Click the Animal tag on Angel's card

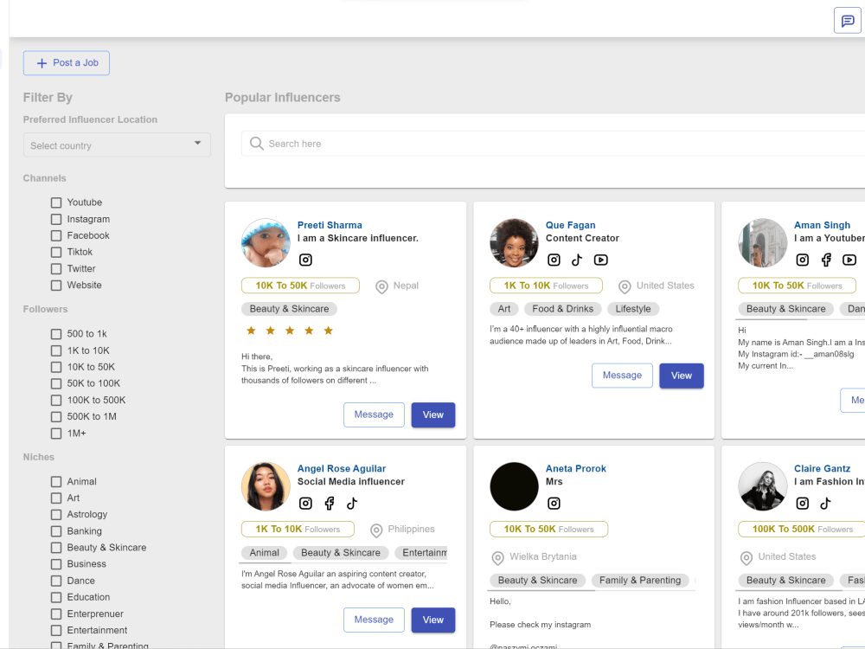(x=264, y=553)
